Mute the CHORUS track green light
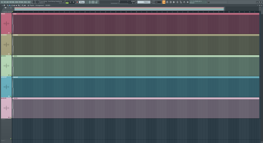 point(11,54)
